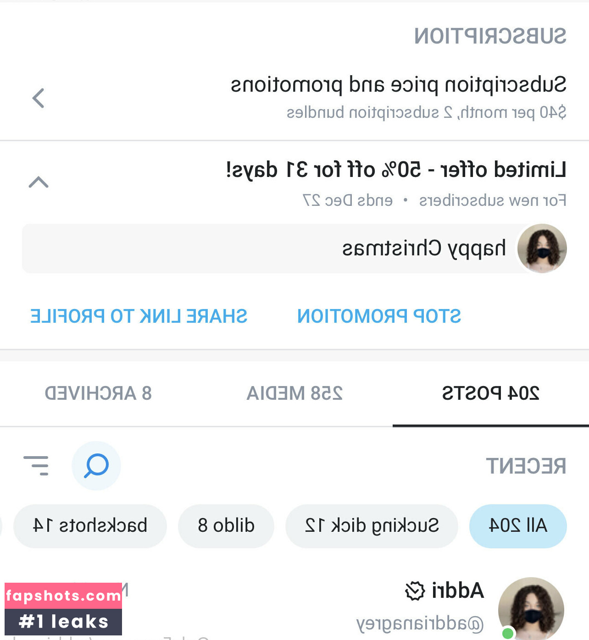Select the filter chip with 12 posts

[372, 525]
